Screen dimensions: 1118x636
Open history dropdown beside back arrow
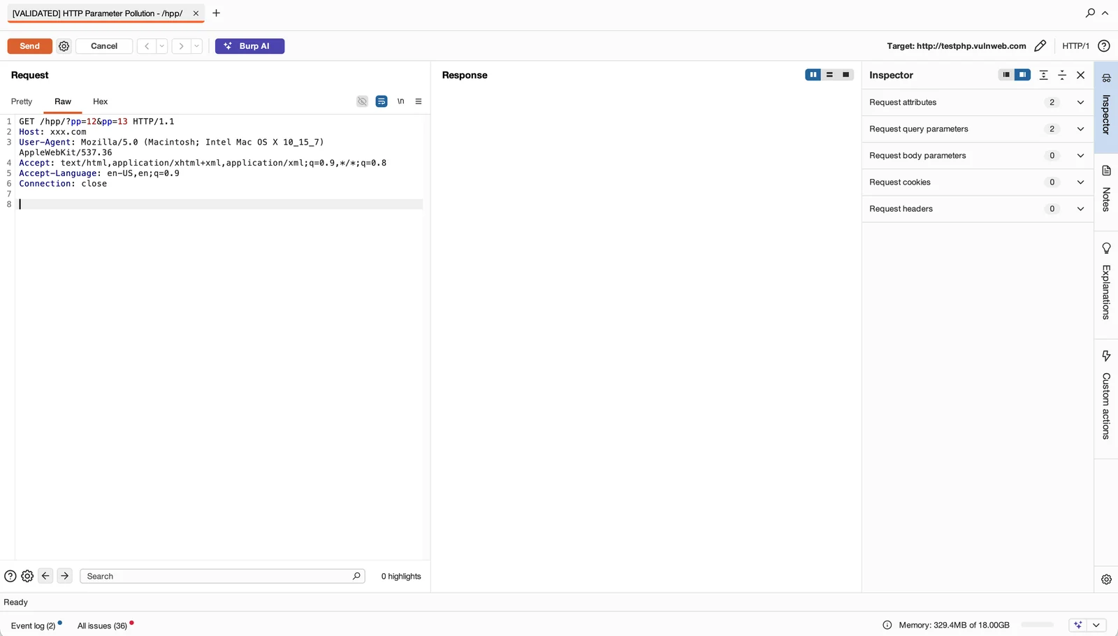161,46
